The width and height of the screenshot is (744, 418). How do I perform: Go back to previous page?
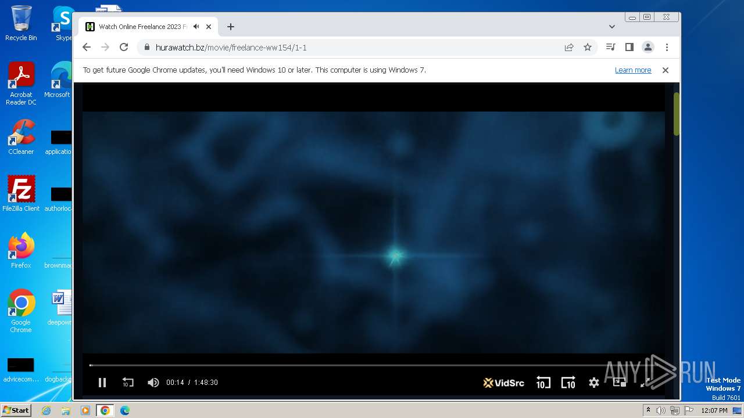pos(87,48)
